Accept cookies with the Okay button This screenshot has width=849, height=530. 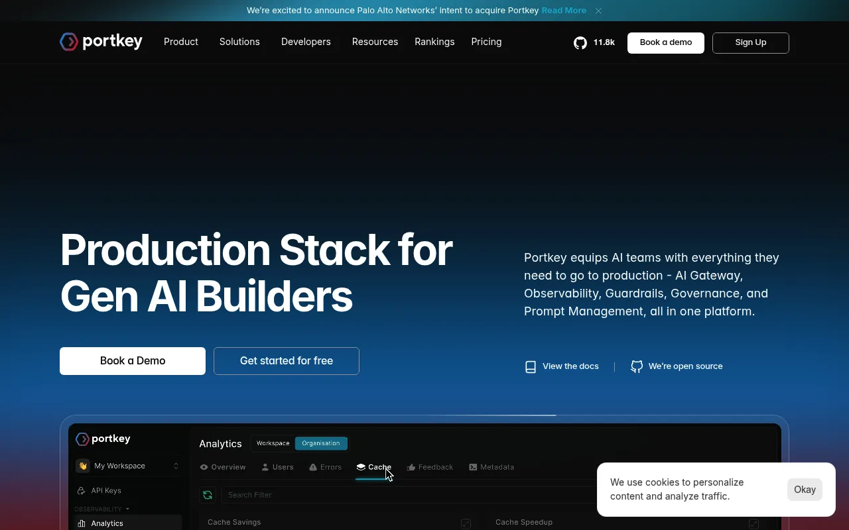tap(805, 490)
